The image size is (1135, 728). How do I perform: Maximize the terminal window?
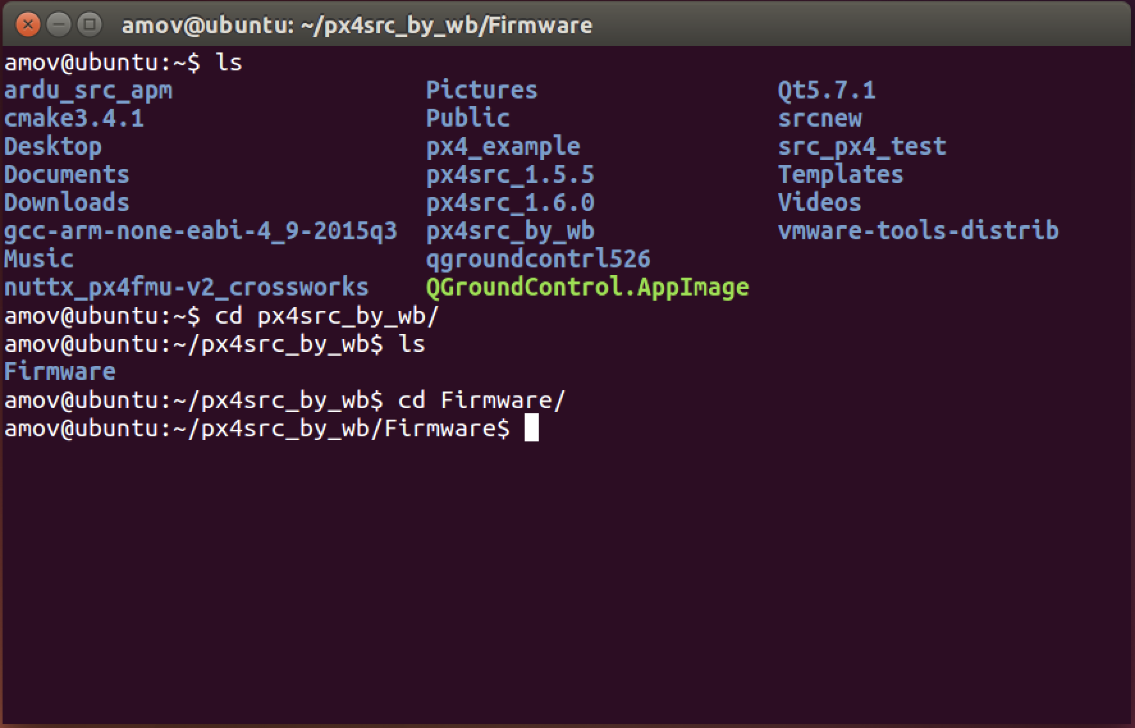click(x=90, y=25)
